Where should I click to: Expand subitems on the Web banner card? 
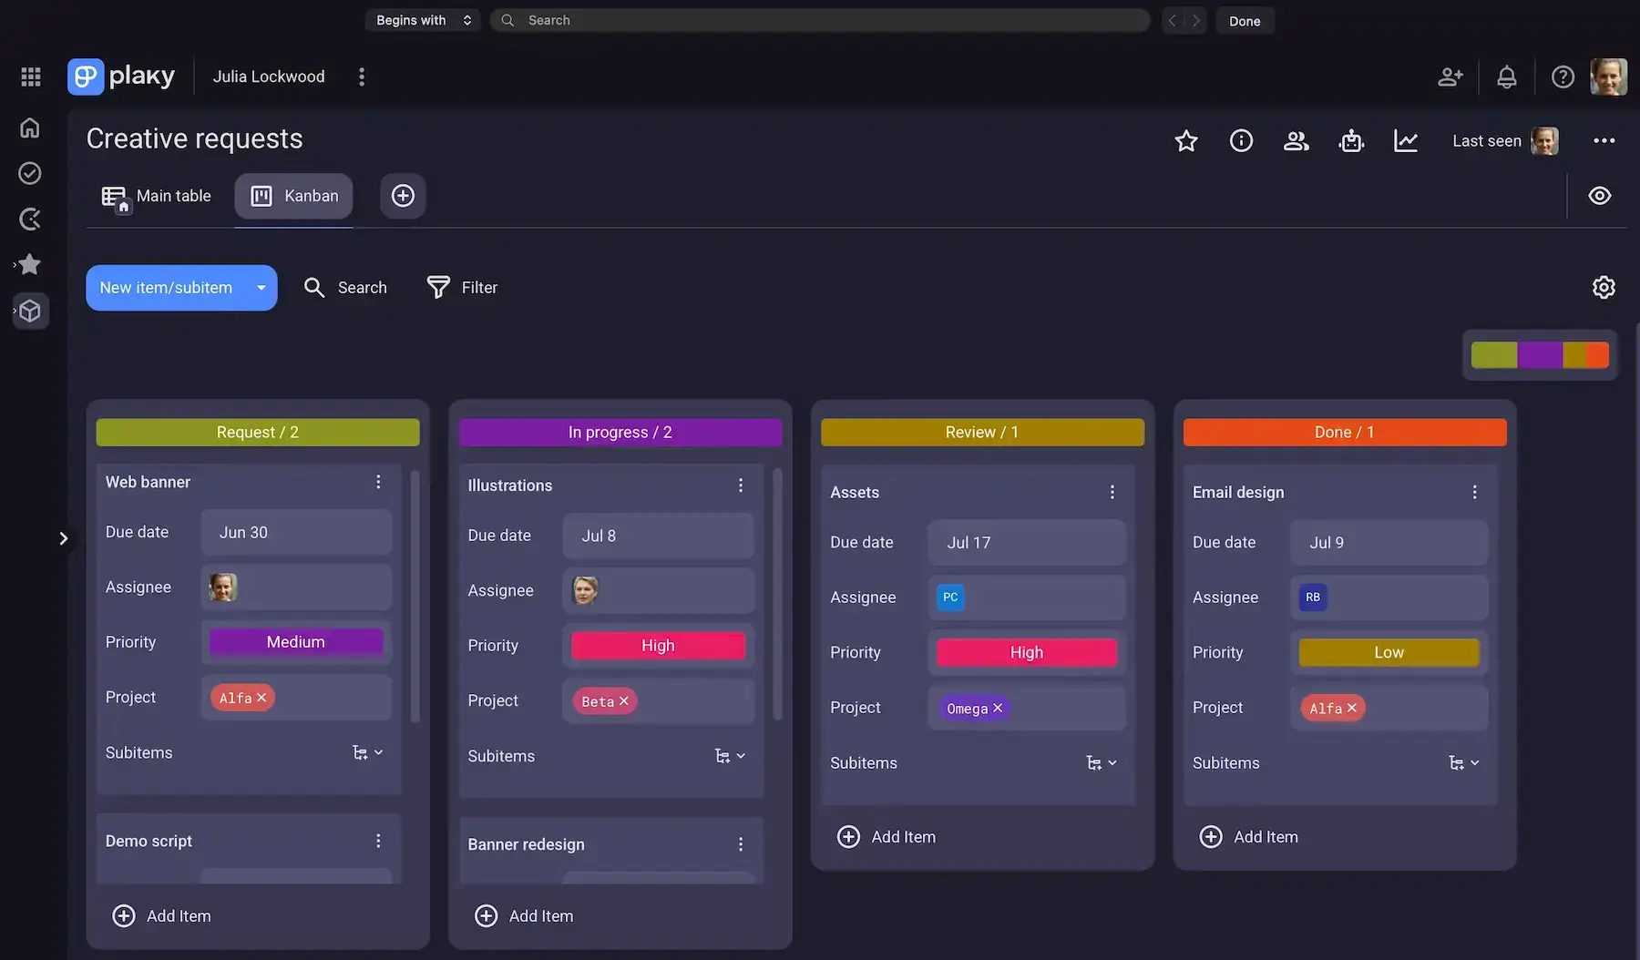coord(368,752)
